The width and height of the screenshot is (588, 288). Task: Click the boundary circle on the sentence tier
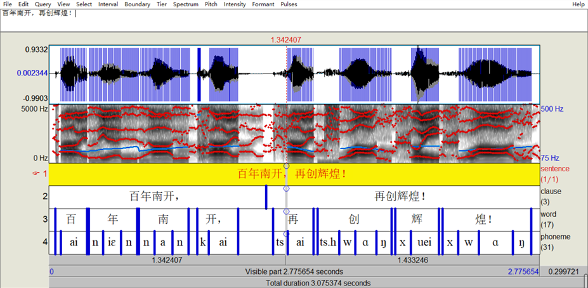click(x=286, y=166)
